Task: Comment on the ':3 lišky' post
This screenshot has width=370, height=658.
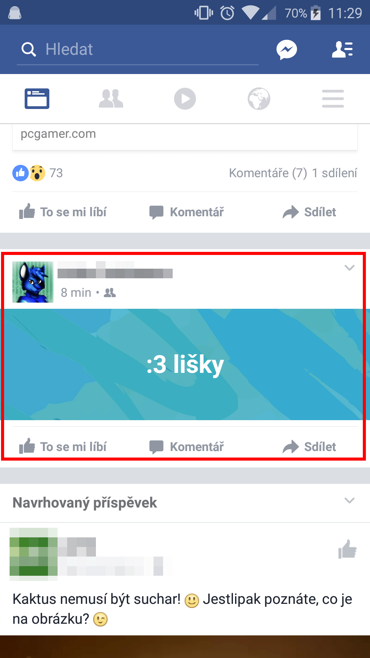Action: [187, 447]
